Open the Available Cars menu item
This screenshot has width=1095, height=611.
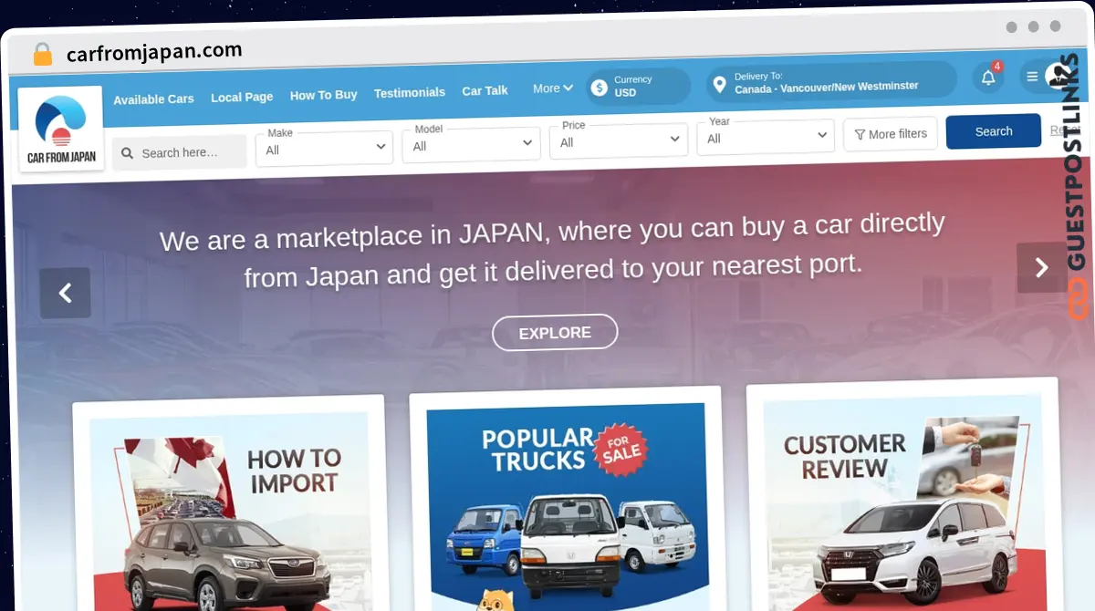tap(153, 98)
